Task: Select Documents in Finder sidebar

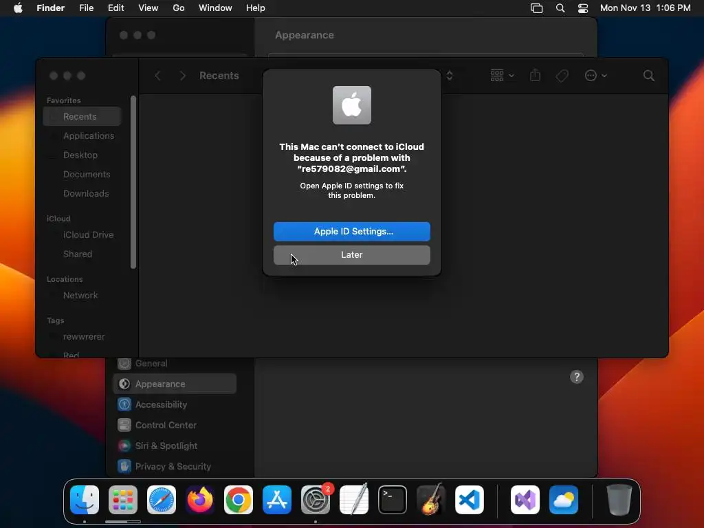Action: pos(82,174)
